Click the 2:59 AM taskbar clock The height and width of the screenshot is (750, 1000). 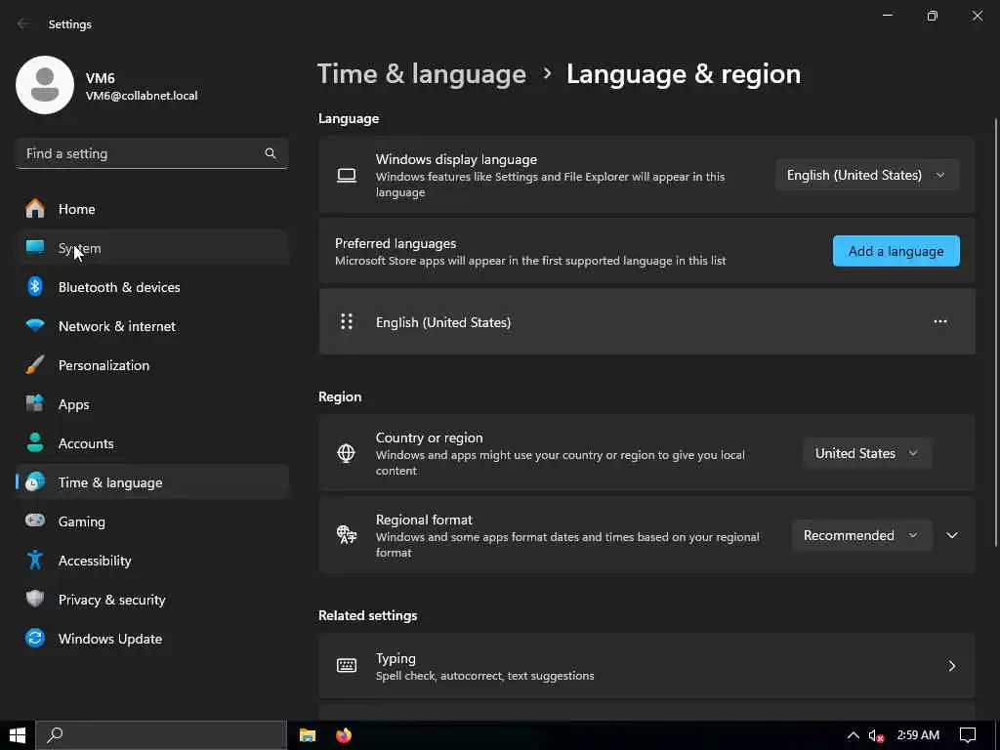click(x=918, y=735)
